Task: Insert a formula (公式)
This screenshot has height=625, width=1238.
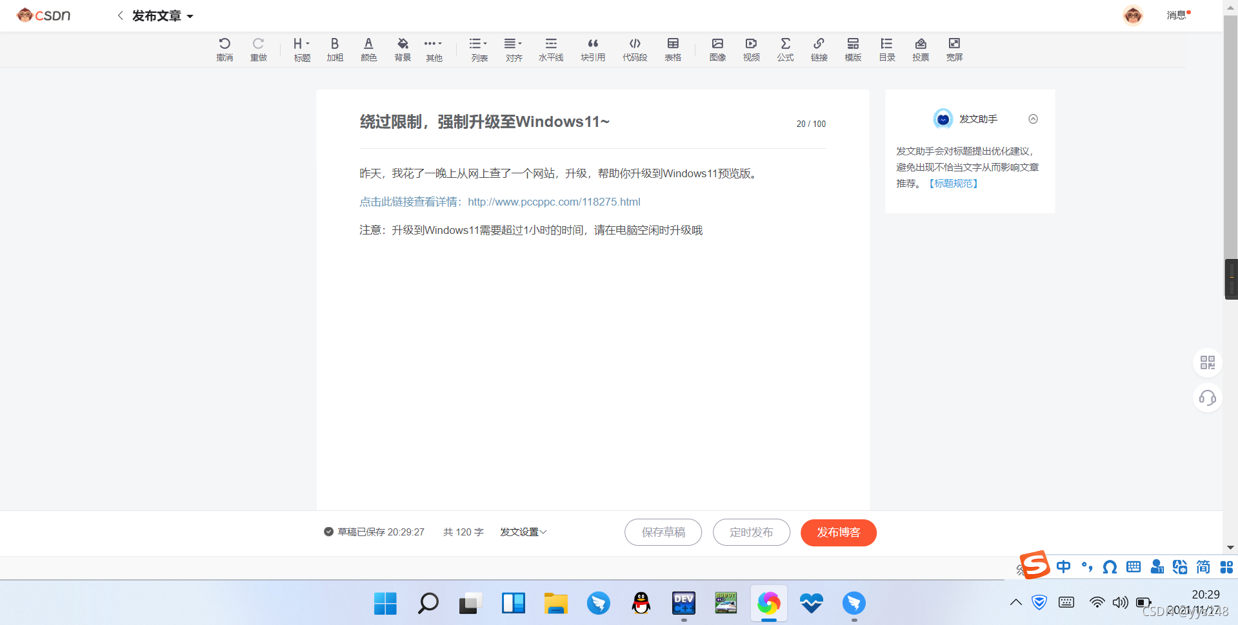Action: coord(785,50)
